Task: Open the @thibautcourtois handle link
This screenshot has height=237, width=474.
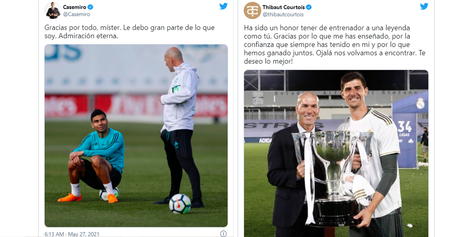Action: (283, 14)
